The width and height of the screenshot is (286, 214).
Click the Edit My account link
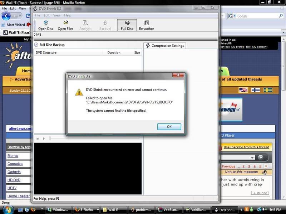point(257,47)
